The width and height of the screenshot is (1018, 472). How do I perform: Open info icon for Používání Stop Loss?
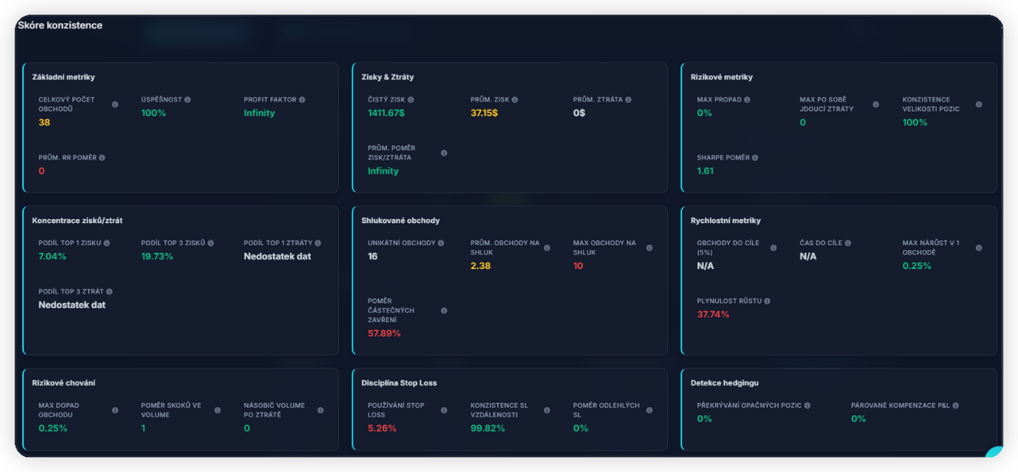(444, 410)
